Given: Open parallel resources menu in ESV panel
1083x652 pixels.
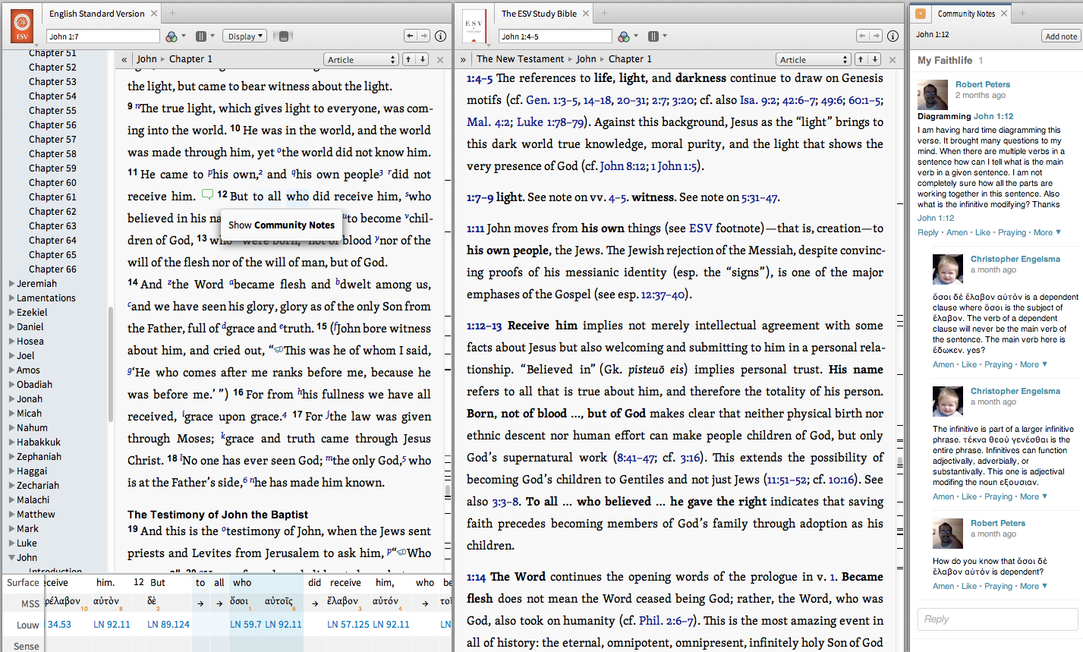Looking at the screenshot, I should point(201,36).
